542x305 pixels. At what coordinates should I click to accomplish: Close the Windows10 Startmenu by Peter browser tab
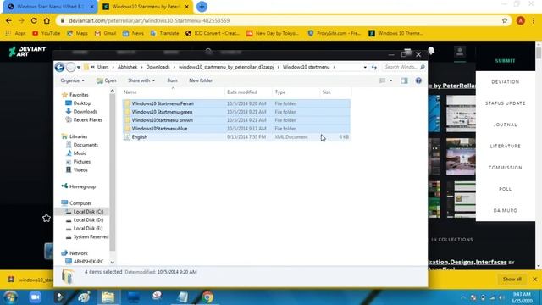point(187,7)
